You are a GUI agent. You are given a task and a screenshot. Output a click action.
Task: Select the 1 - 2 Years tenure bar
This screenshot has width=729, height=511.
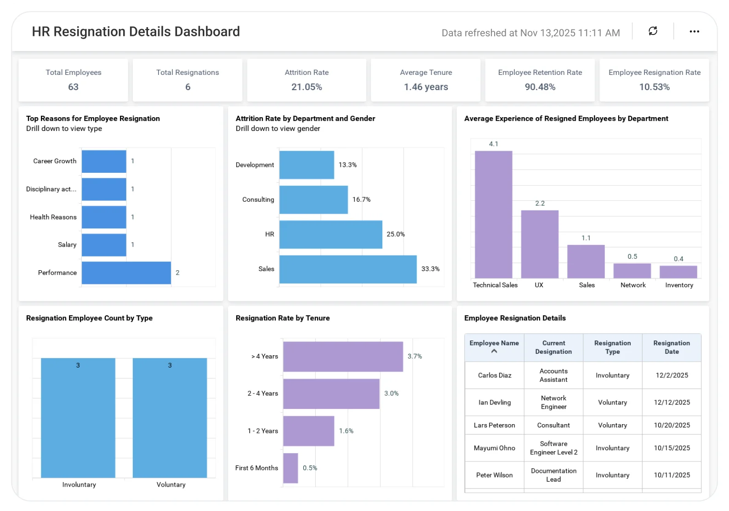pyautogui.click(x=308, y=431)
